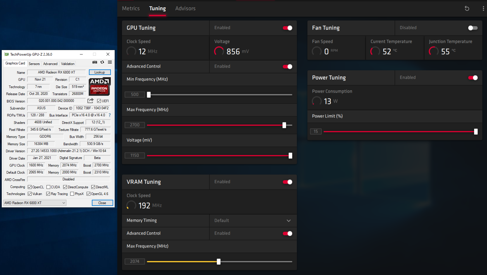
Task: Select the Tuning tab
Action: point(157,8)
